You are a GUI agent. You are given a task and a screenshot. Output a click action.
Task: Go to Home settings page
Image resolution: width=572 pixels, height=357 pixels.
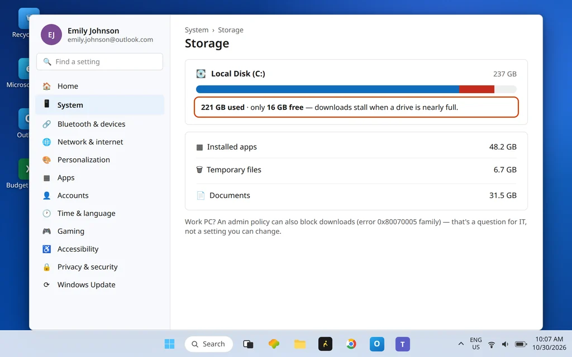99,86
